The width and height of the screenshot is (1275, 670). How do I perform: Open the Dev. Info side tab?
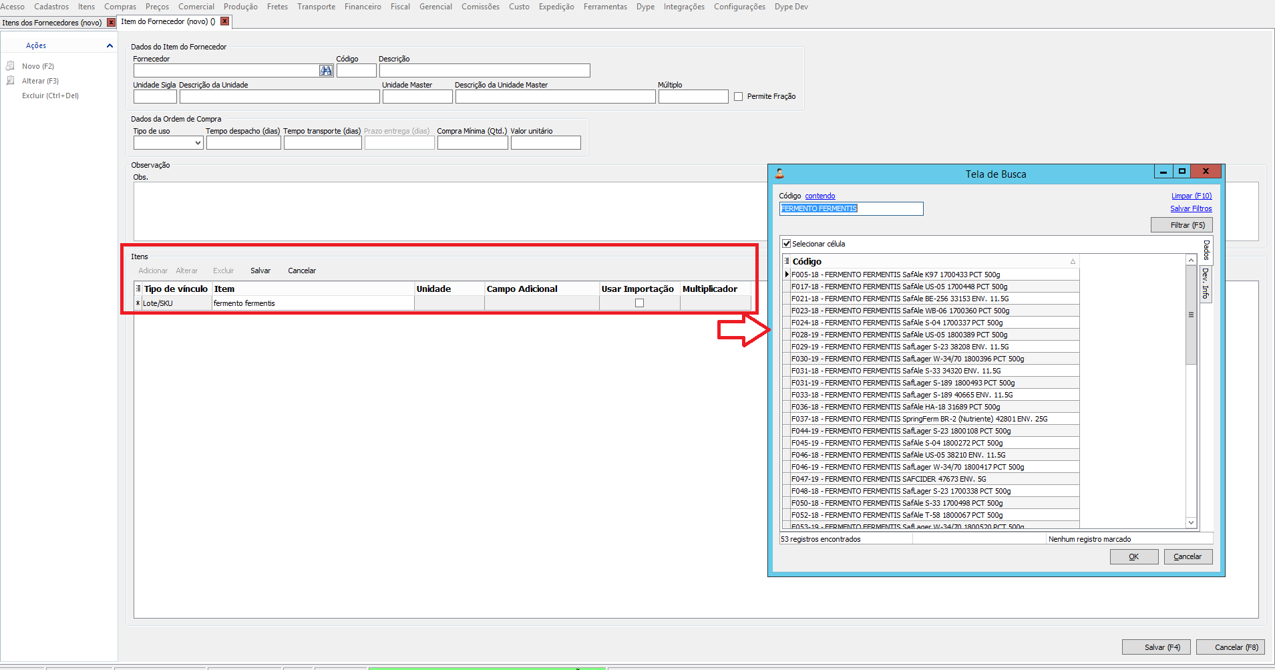(1206, 284)
